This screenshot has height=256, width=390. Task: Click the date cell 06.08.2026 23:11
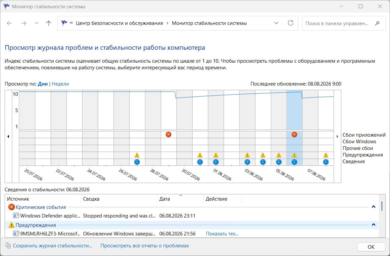point(177,216)
